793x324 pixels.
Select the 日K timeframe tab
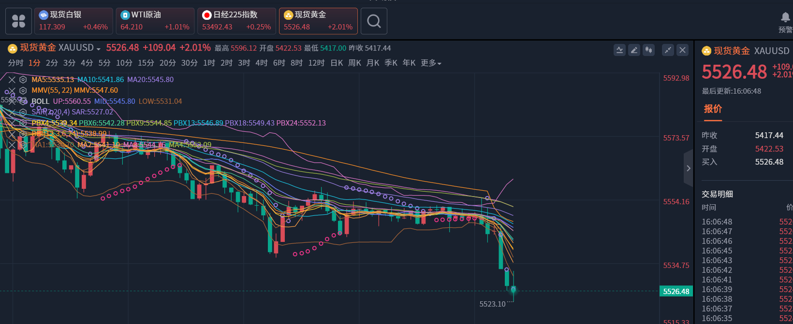(337, 63)
